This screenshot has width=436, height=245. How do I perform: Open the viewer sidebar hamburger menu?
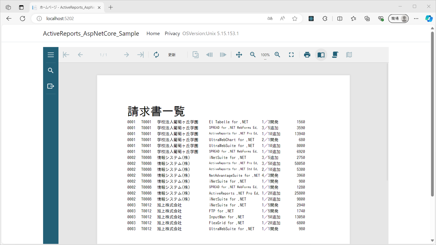pyautogui.click(x=51, y=55)
